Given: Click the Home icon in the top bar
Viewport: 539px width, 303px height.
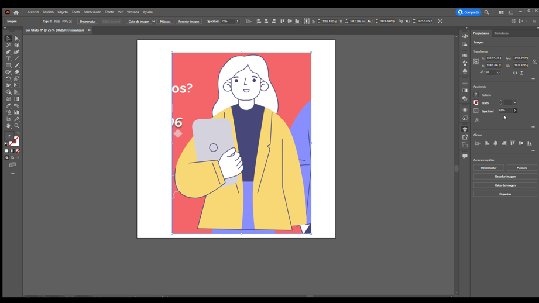Looking at the screenshot, I should (16, 12).
